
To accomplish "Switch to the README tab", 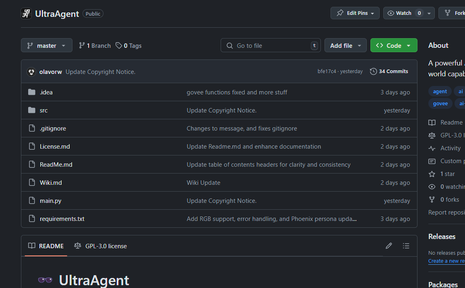I will click(x=45, y=246).
